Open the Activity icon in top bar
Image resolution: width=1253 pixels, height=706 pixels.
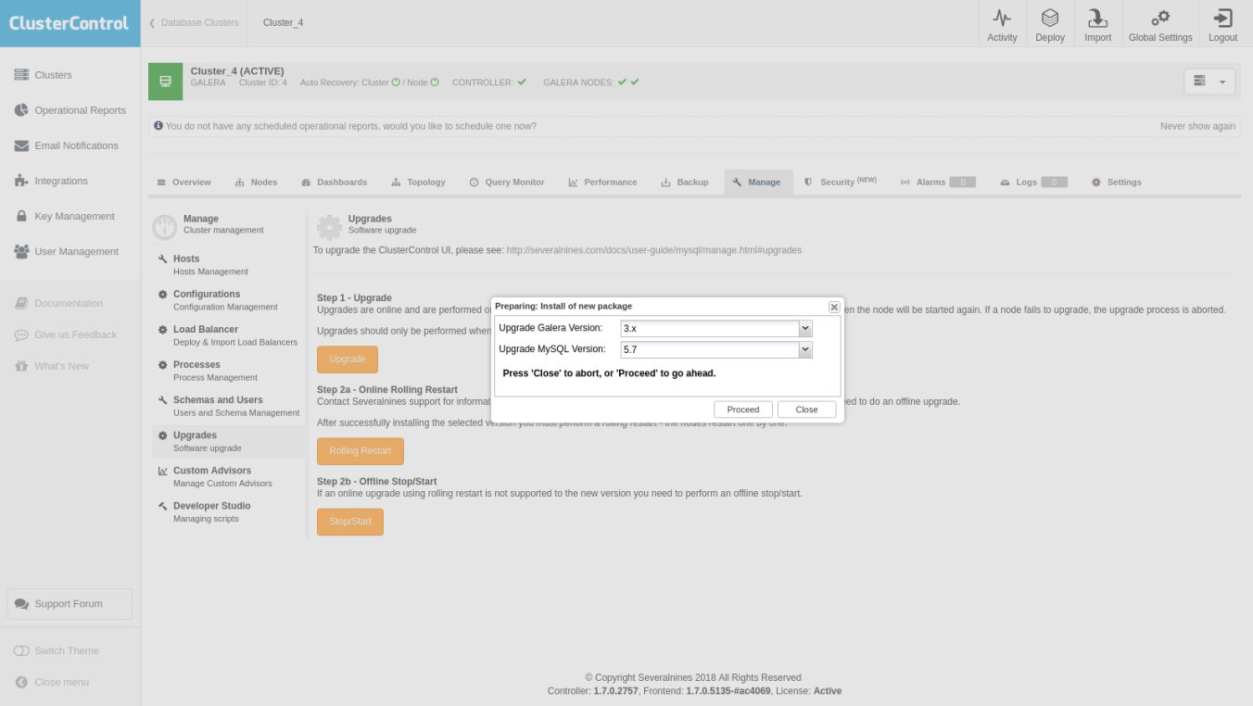coord(1001,23)
